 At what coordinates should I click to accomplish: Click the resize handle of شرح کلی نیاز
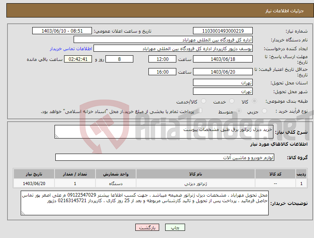pyautogui.click(x=57, y=137)
